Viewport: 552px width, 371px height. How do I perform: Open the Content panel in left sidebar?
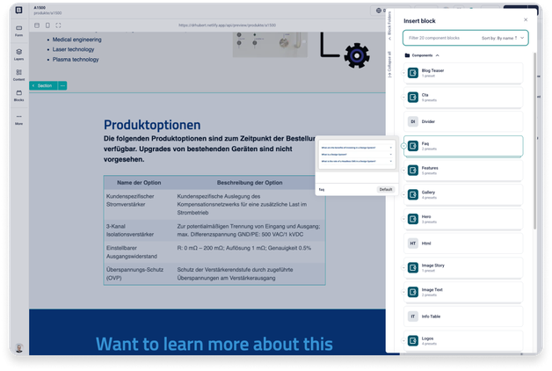pyautogui.click(x=18, y=75)
